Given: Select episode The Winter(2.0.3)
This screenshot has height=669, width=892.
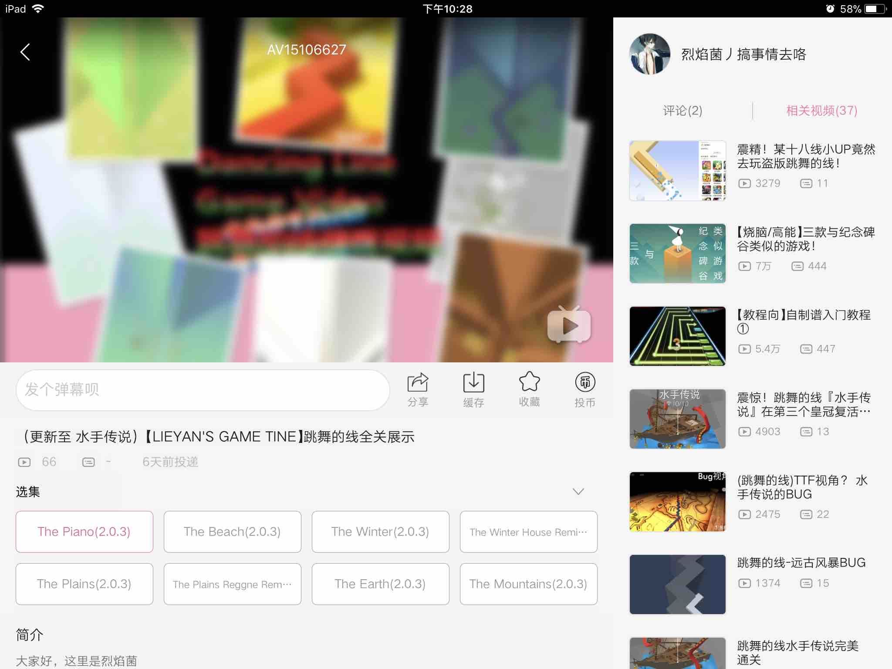Looking at the screenshot, I should click(381, 532).
